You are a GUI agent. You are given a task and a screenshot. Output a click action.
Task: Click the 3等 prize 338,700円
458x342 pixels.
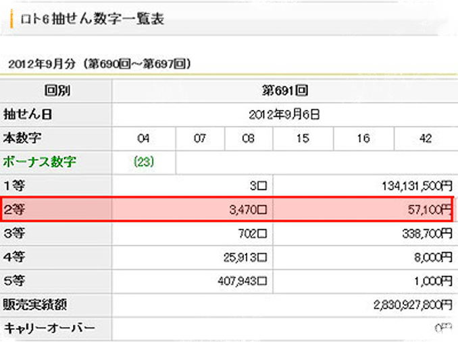click(428, 233)
